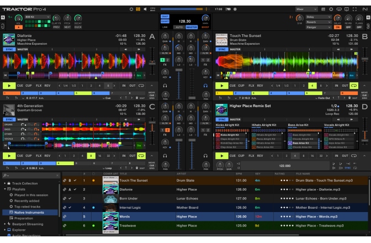Image resolution: width=371 pixels, height=243 pixels.
Task: Open the Flanger effect dropdown
Action: coord(318,27)
